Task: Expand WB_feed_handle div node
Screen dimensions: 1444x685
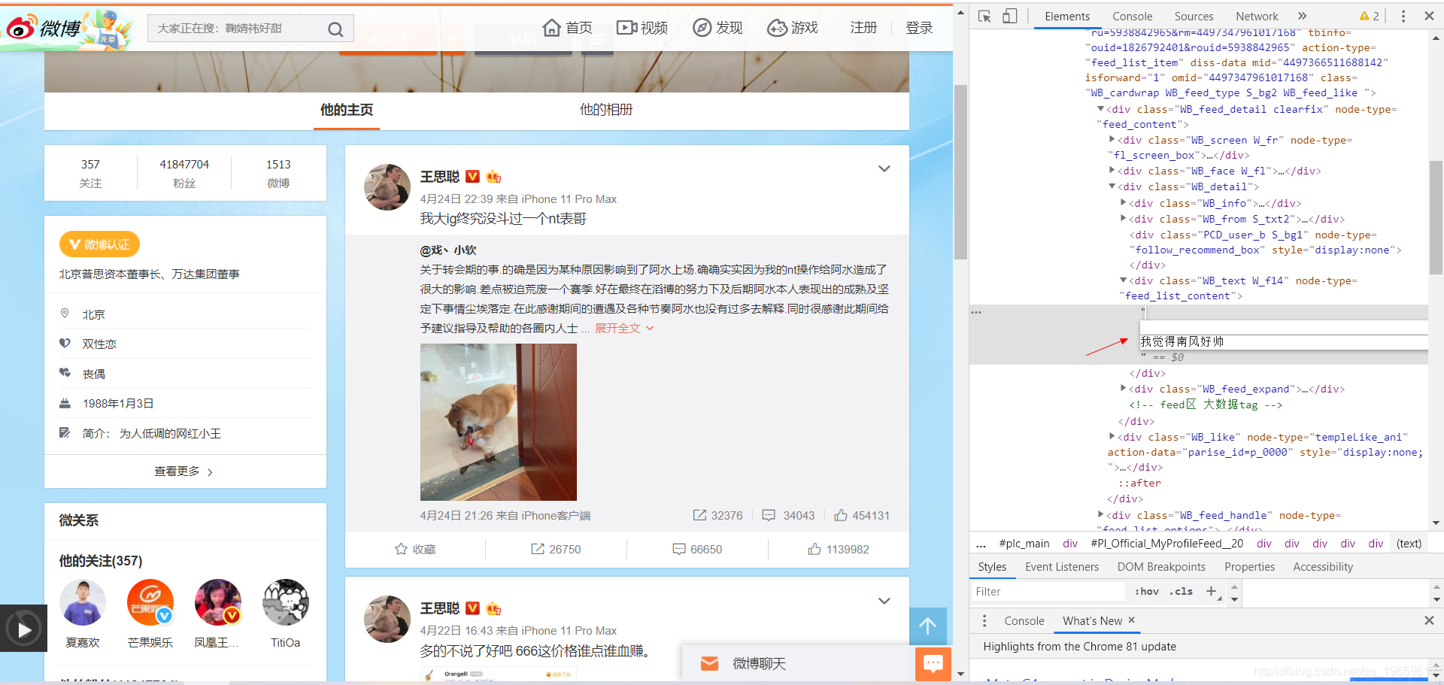Action: [1101, 515]
